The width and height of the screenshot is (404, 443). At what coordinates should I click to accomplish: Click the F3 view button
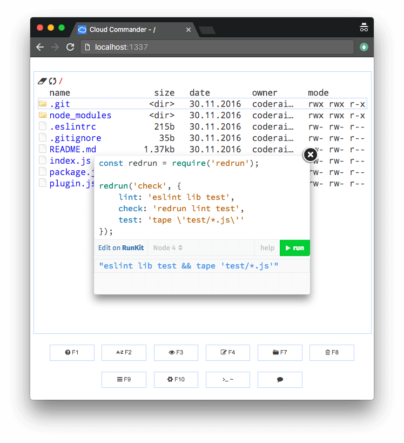[176, 352]
